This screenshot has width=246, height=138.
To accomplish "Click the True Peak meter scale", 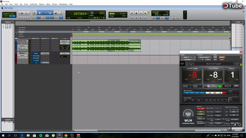I will (x=208, y=100).
